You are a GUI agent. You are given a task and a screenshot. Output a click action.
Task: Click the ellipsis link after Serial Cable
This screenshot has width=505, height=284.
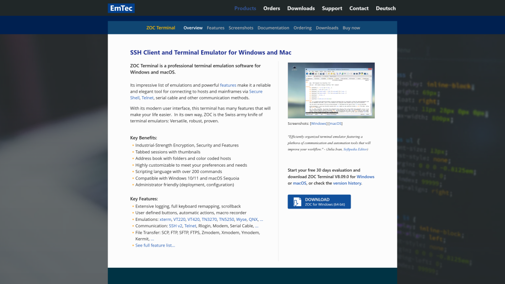256,226
